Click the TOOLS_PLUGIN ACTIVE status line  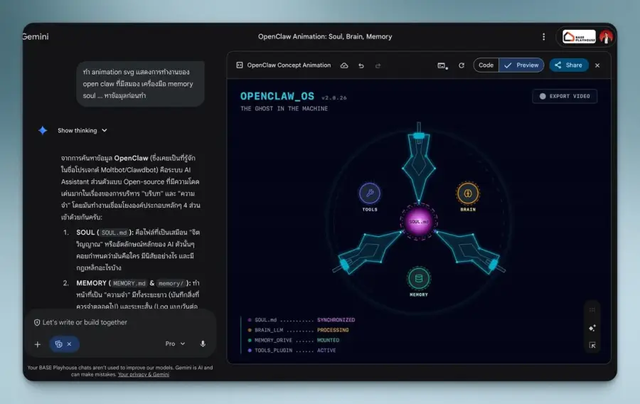pos(292,351)
